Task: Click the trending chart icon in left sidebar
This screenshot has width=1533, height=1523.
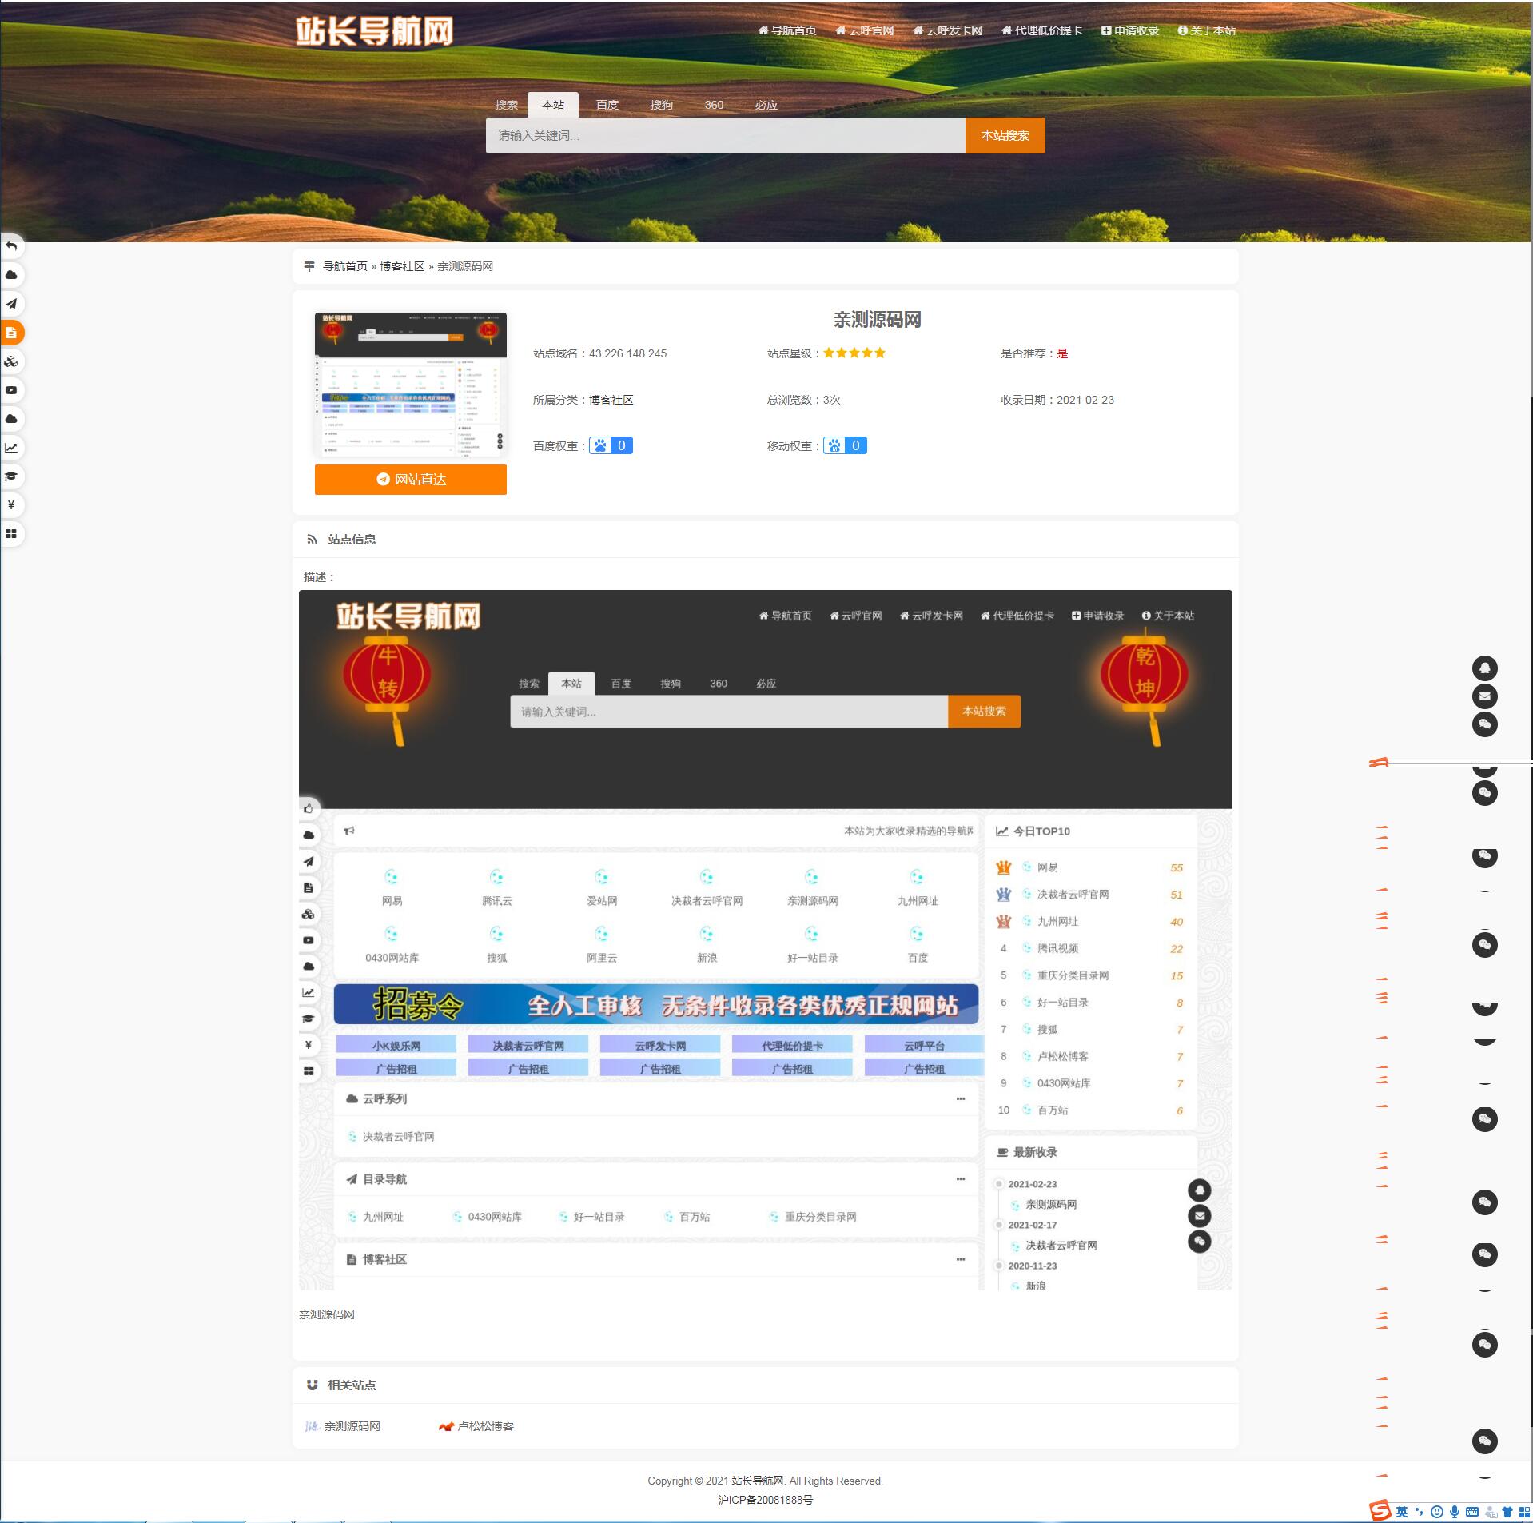Action: point(11,448)
